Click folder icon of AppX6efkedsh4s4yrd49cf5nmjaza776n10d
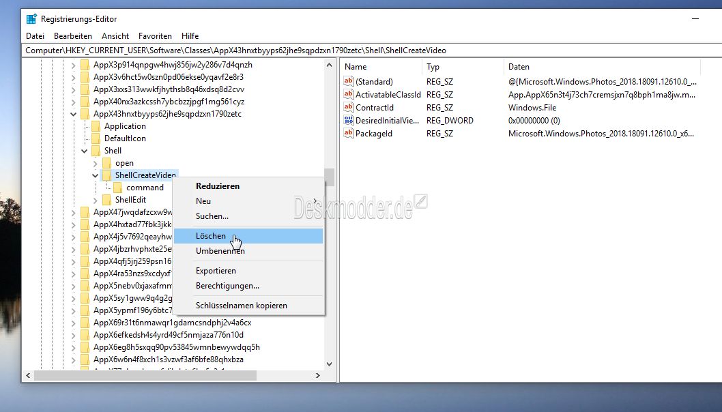Image resolution: width=722 pixels, height=412 pixels. pos(85,335)
